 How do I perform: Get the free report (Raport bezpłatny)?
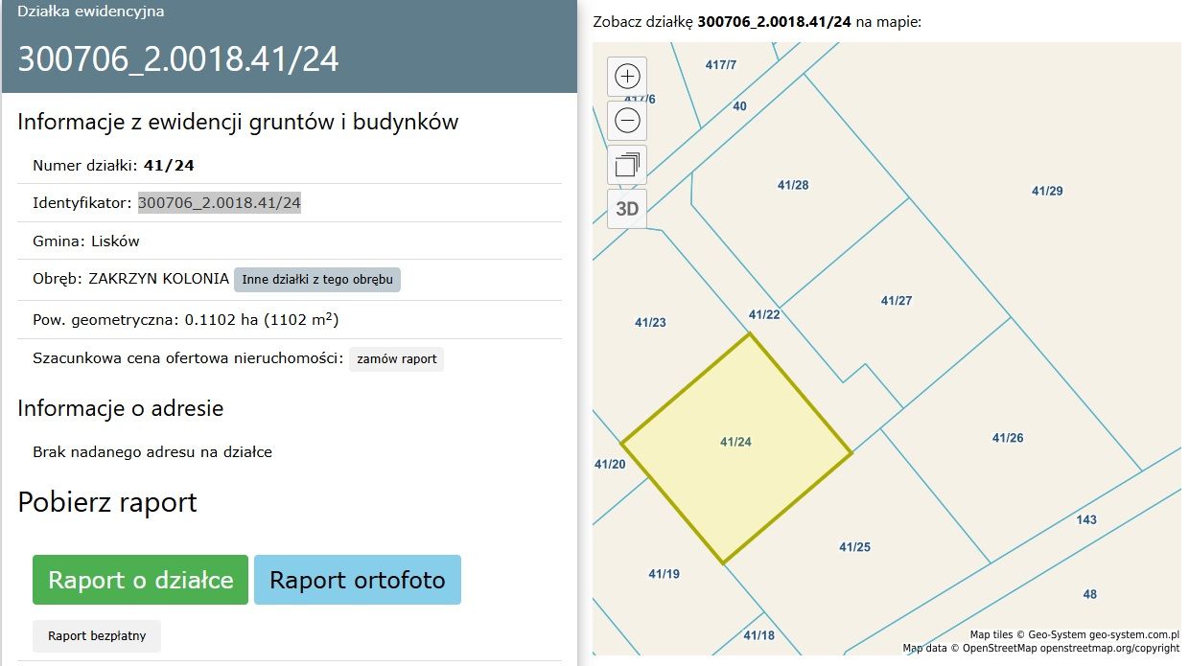click(x=97, y=635)
